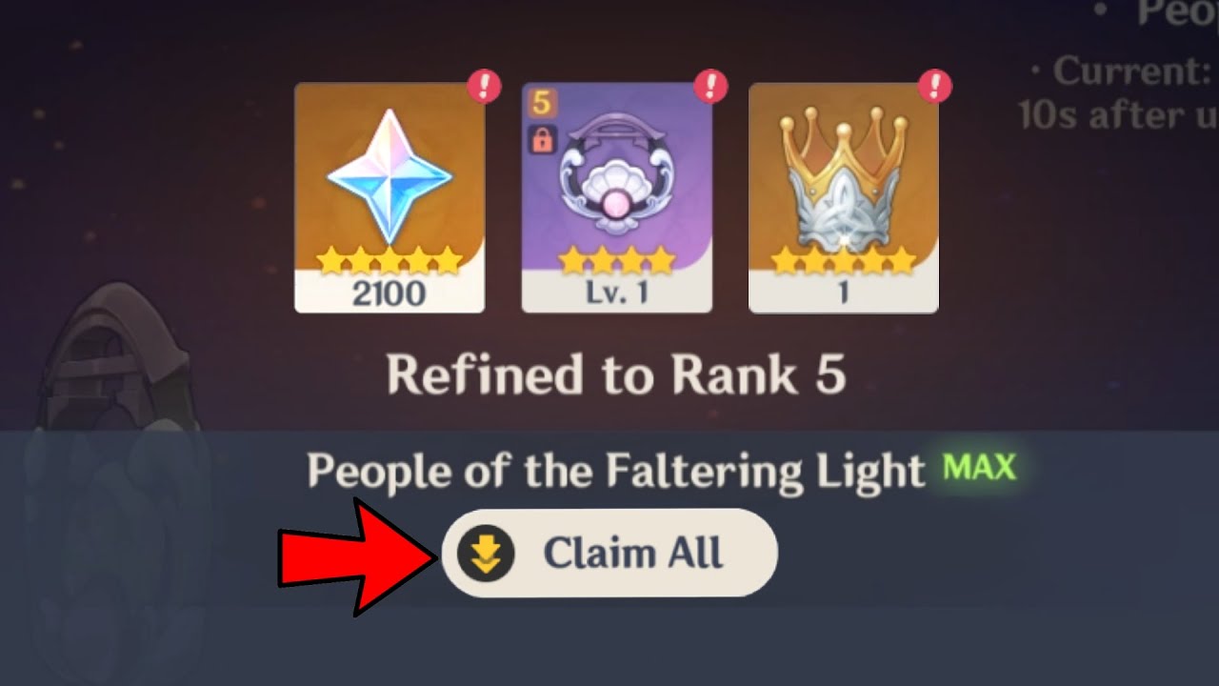Viewport: 1219px width, 686px height.
Task: Select the Primogem crystal icon
Action: pyautogui.click(x=390, y=175)
